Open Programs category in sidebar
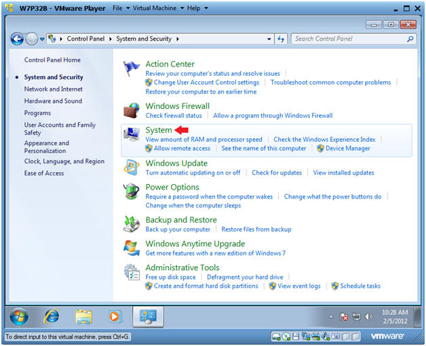Screen dimensions: 426x346 (37, 113)
